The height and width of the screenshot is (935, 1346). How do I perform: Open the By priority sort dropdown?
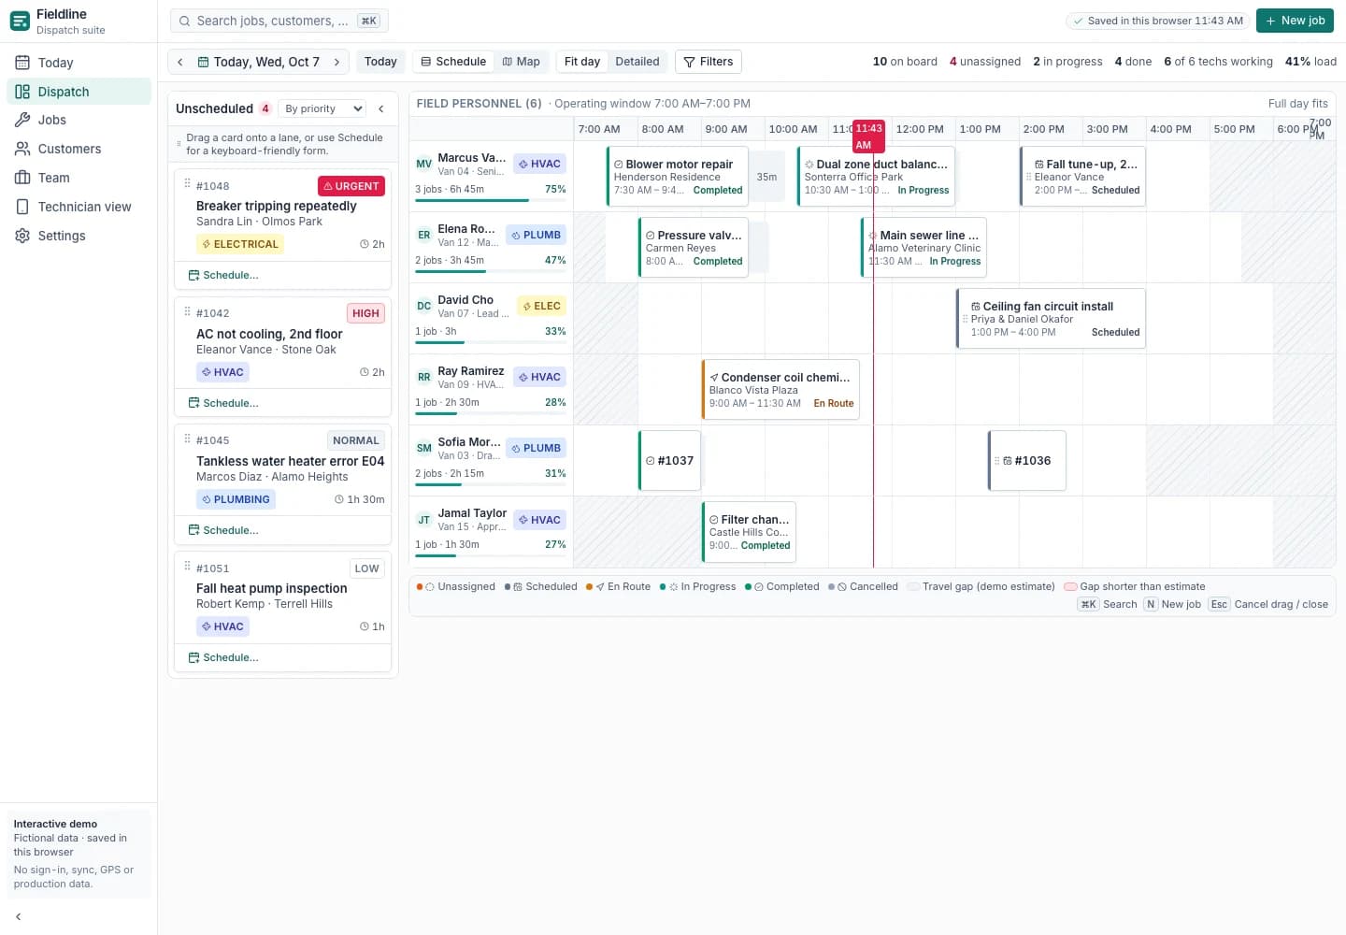[x=323, y=108]
